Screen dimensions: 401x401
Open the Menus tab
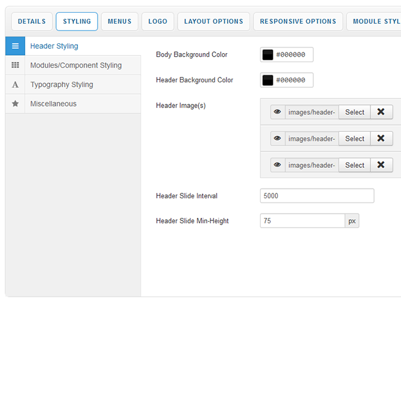[120, 21]
